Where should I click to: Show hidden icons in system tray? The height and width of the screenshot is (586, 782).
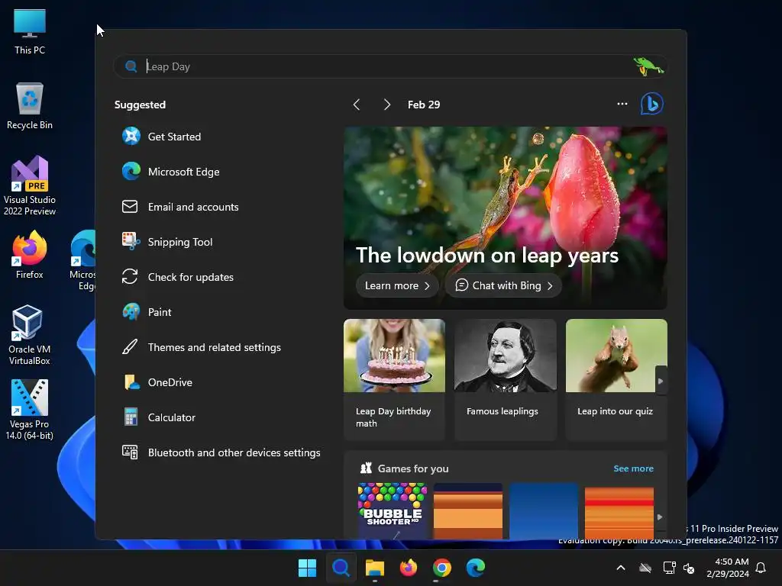click(621, 568)
